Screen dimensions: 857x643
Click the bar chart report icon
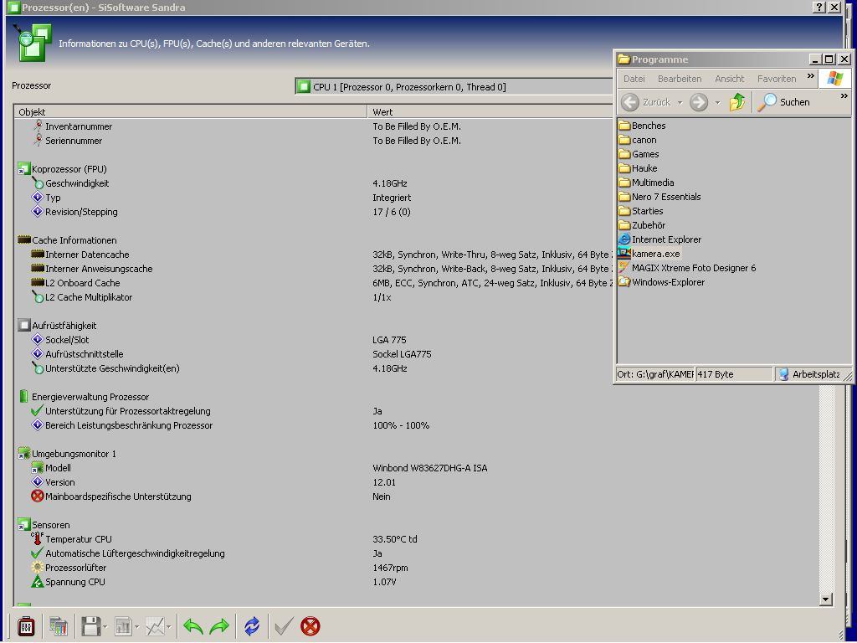123,626
